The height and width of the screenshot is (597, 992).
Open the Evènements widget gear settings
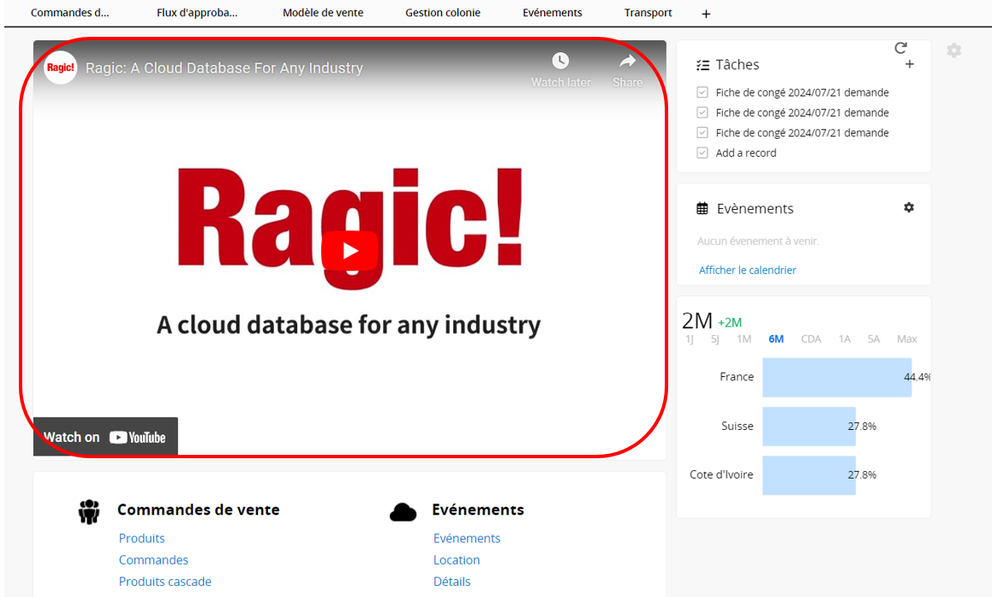(x=909, y=207)
